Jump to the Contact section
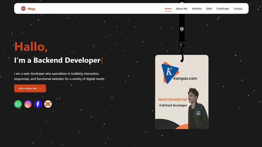Screen dimensions: 262x147 click(x=238, y=9)
